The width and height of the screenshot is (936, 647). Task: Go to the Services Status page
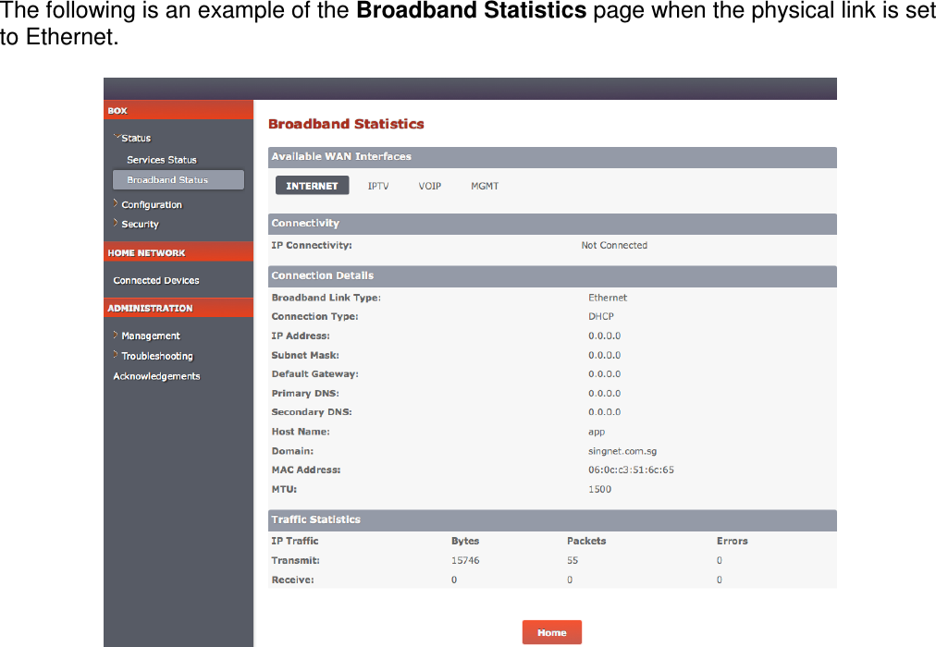(x=163, y=159)
